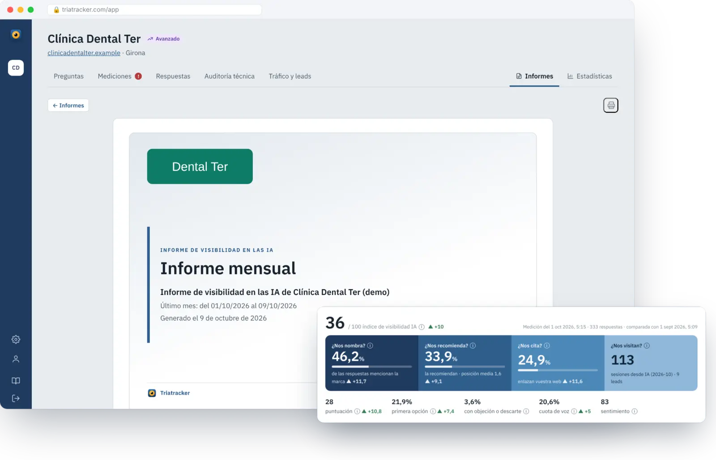Viewport: 716px width, 460px height.
Task: Click the info icon next to índice de visibilidad IA
Action: [422, 327]
